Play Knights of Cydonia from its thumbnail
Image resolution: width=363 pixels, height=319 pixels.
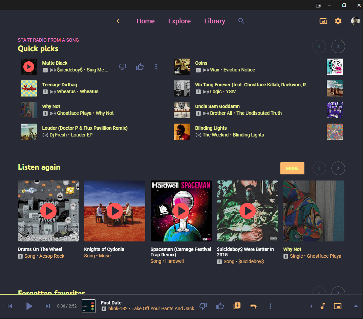115,211
